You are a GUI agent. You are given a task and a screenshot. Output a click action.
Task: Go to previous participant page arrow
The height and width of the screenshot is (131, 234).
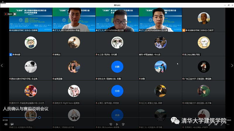(x=2, y=65)
